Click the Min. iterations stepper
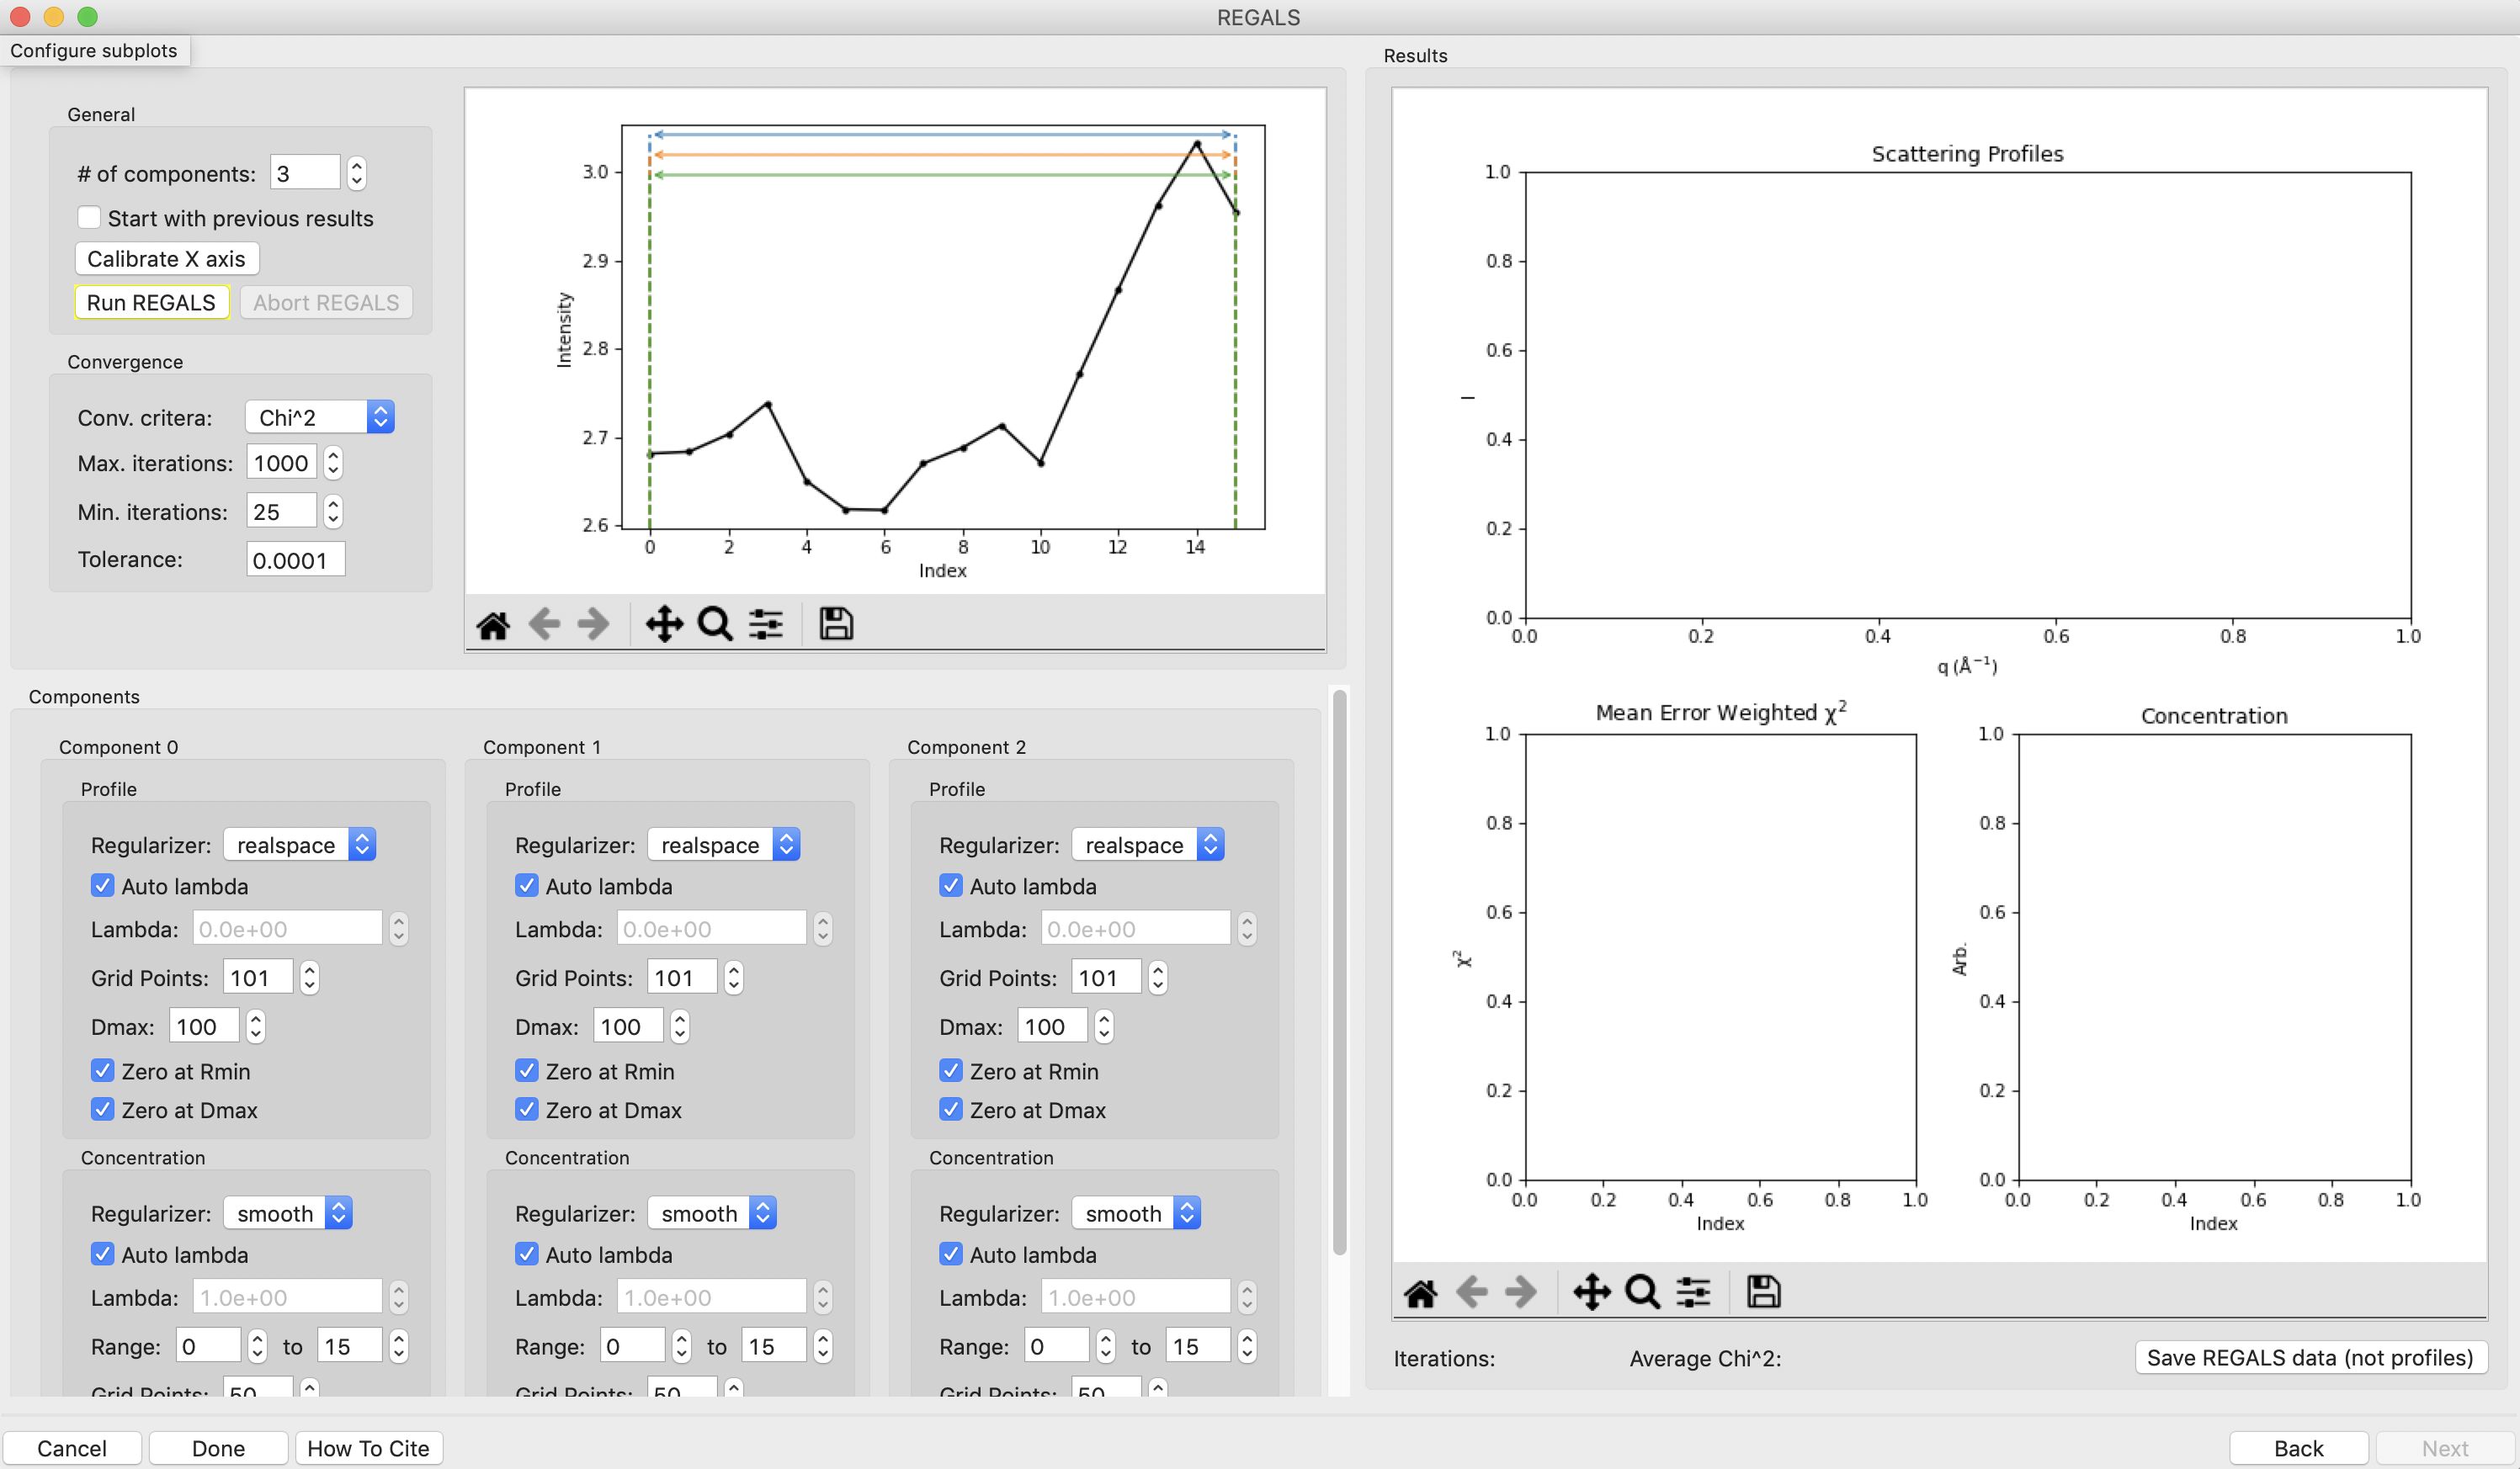 pos(334,512)
